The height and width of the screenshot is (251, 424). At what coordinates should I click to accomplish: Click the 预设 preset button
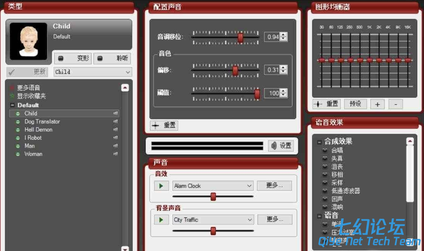355,104
